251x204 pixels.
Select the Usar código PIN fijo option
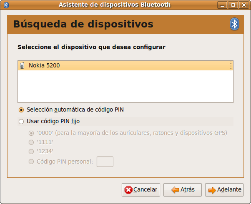[x=22, y=122]
